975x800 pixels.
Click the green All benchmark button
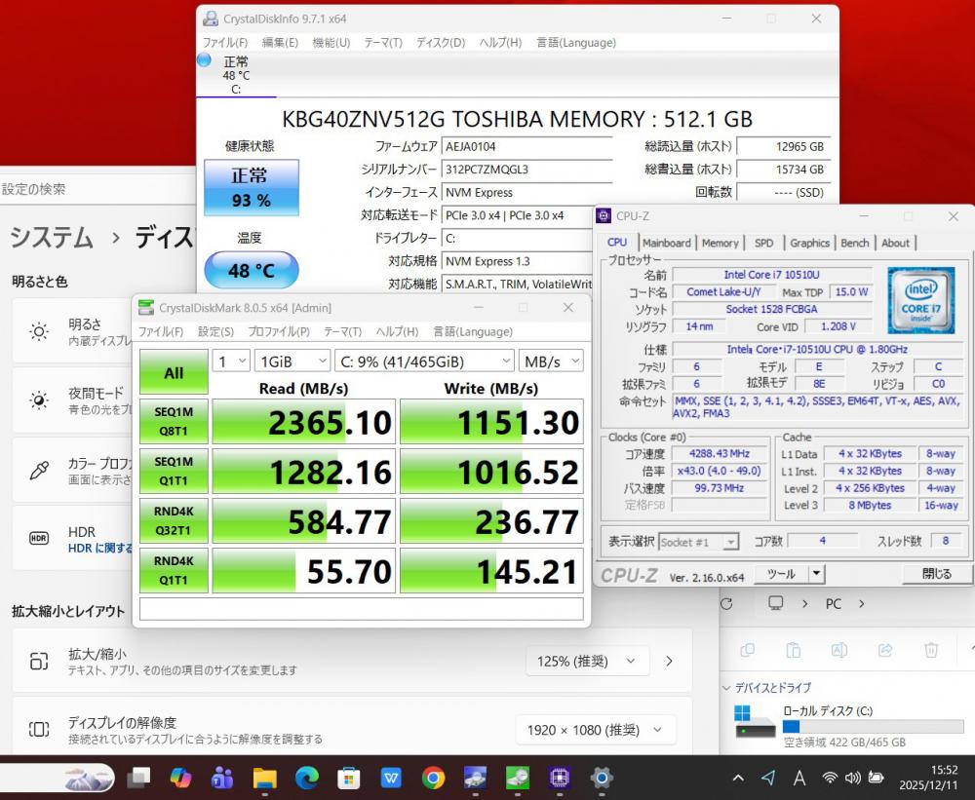coord(174,372)
